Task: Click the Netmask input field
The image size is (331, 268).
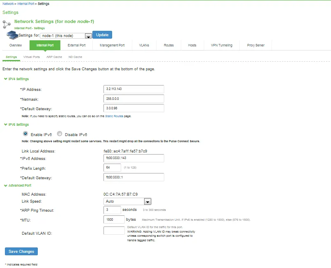Action: (134, 99)
